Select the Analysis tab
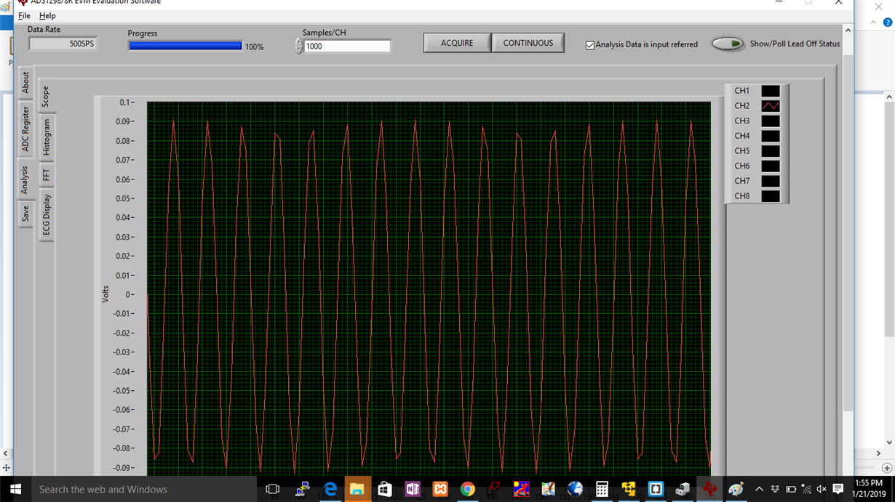This screenshot has width=895, height=502. point(25,179)
